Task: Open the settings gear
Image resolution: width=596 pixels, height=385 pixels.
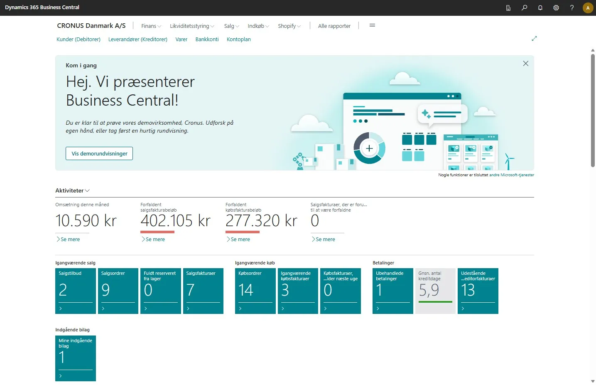Action: [x=556, y=8]
